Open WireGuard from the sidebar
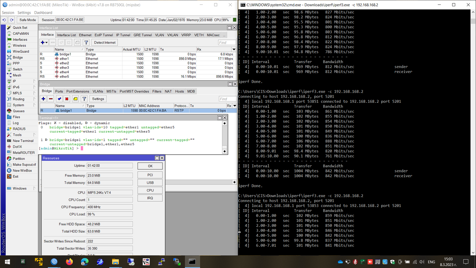Screen dimensions: 476x268 pyautogui.click(x=21, y=51)
